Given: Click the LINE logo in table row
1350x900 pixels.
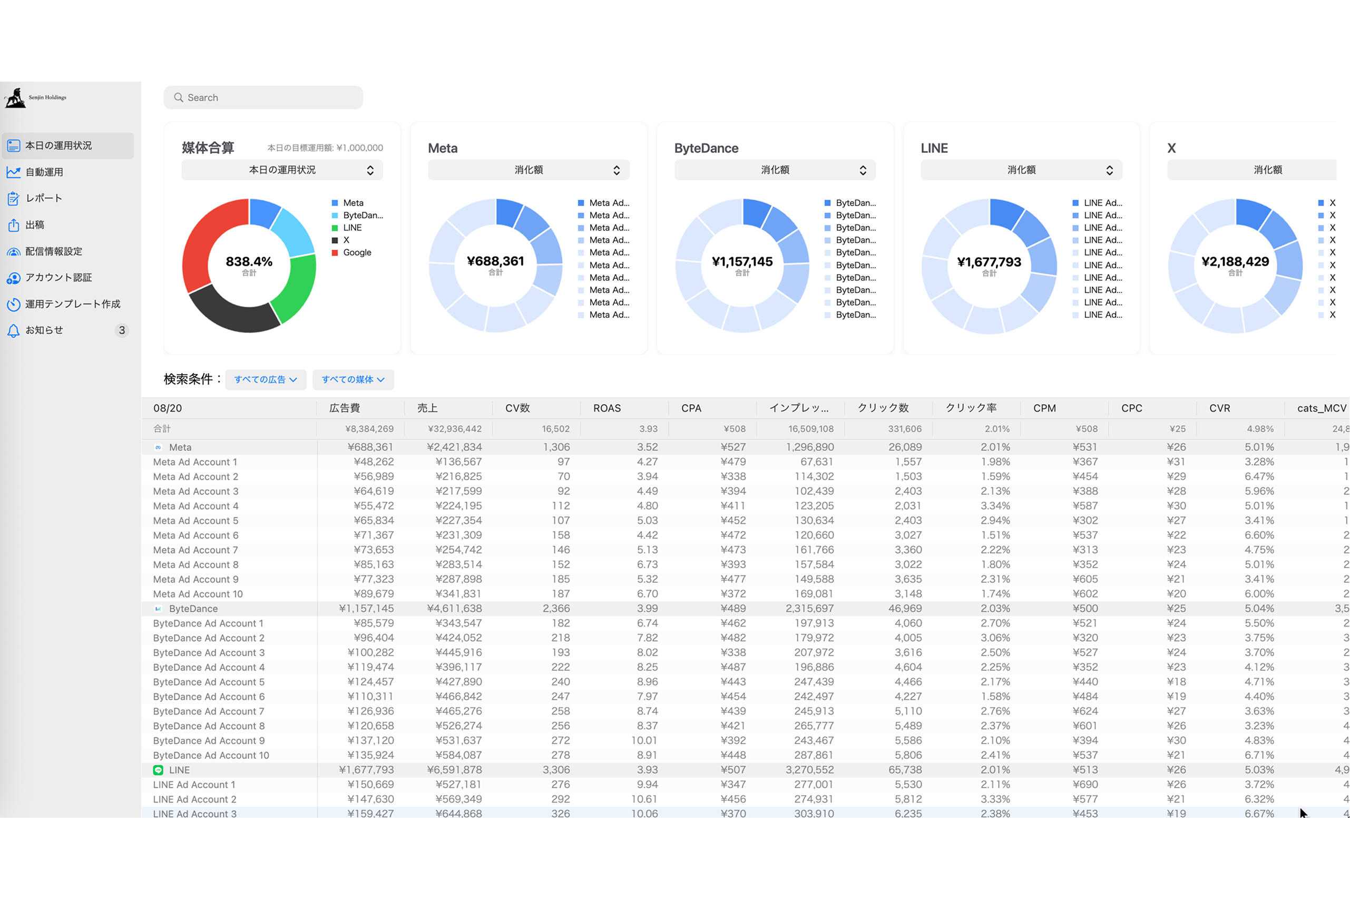Looking at the screenshot, I should pos(158,770).
